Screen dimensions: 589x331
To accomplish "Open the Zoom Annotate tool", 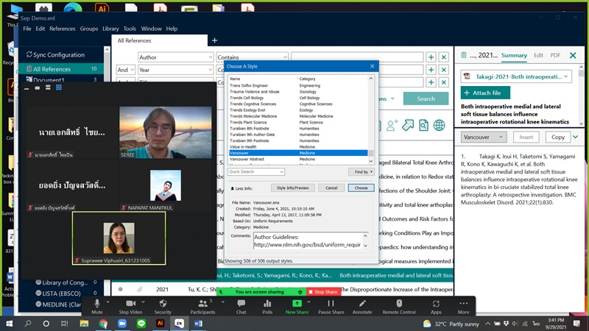I will point(362,305).
